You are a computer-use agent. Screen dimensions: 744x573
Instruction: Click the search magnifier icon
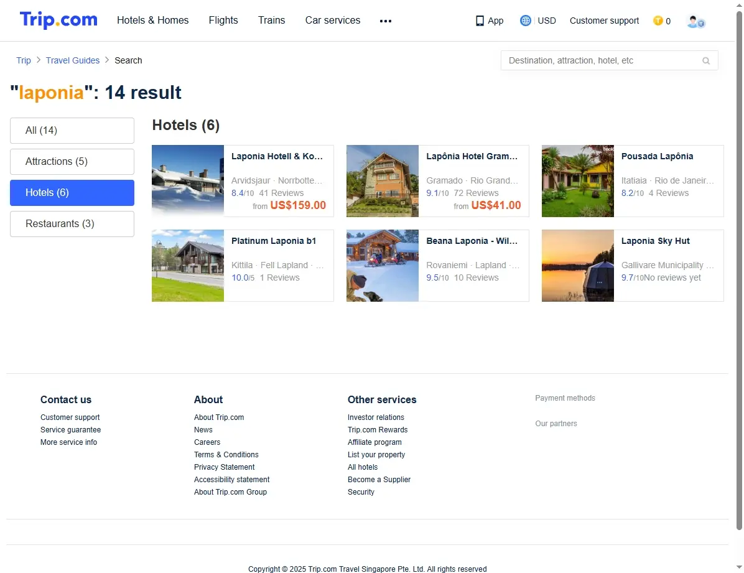click(706, 61)
